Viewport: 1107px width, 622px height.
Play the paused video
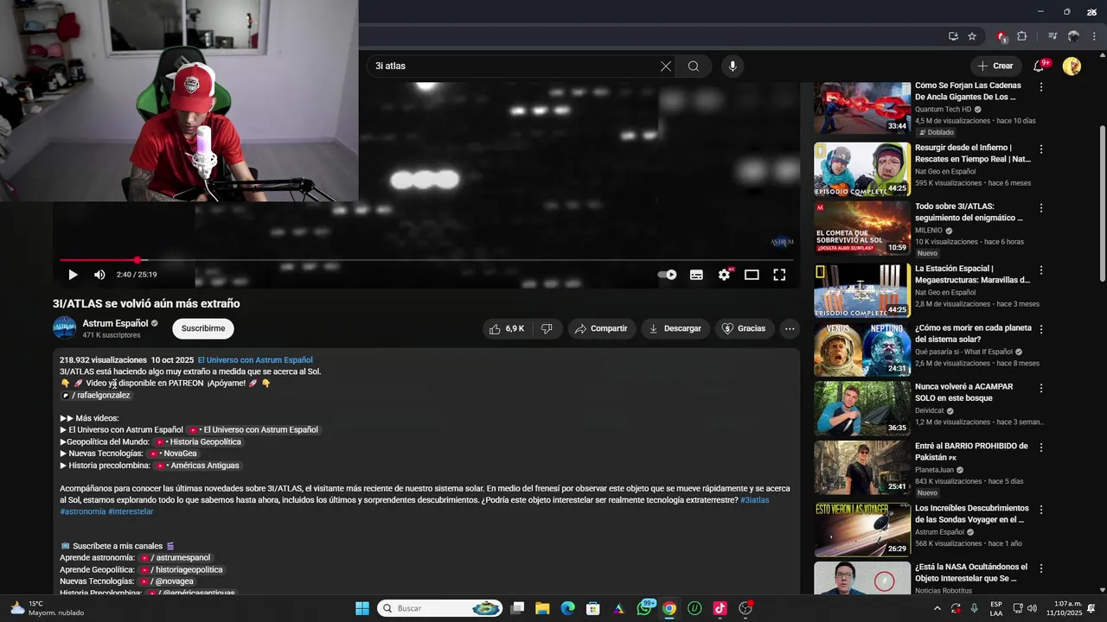click(x=73, y=275)
